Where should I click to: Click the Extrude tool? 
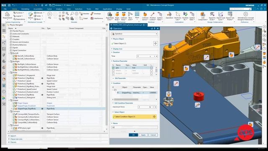tap(39, 13)
